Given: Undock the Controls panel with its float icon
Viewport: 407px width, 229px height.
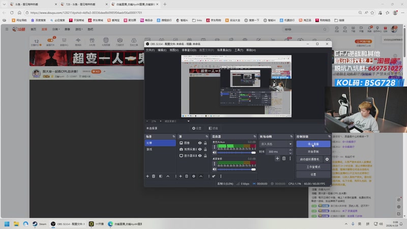Looking at the screenshot, I should (329, 136).
